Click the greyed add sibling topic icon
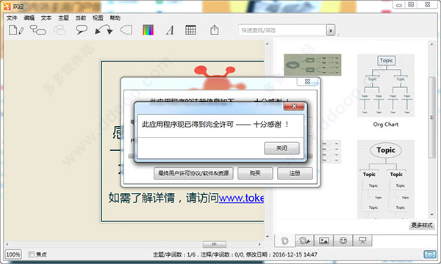 [x=60, y=30]
